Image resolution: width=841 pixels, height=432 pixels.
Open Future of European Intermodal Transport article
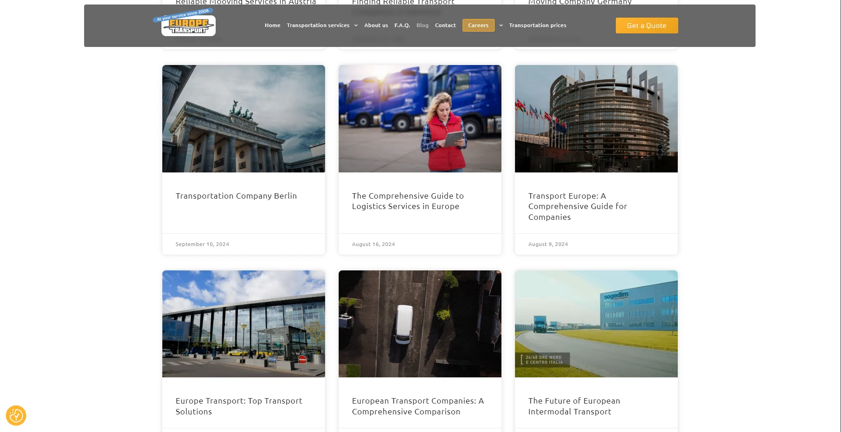pos(574,406)
